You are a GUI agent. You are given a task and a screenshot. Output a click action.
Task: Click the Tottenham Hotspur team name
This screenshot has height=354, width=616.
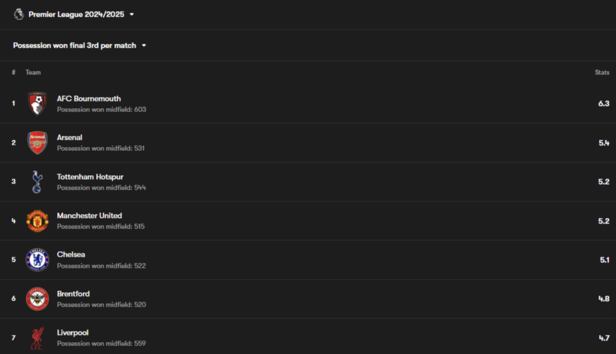pyautogui.click(x=90, y=177)
